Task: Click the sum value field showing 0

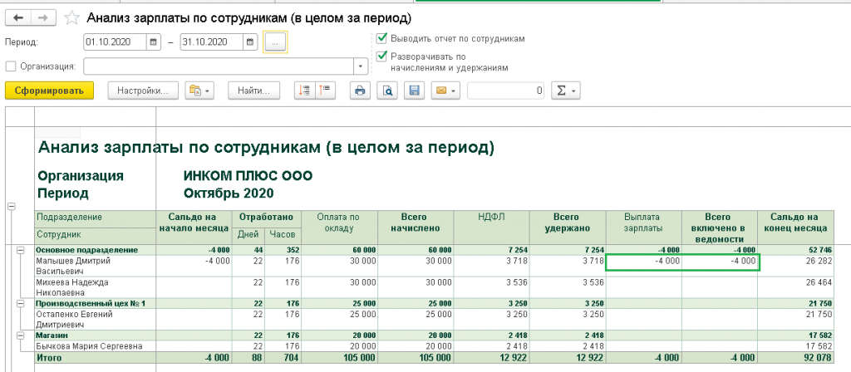Action: [506, 91]
